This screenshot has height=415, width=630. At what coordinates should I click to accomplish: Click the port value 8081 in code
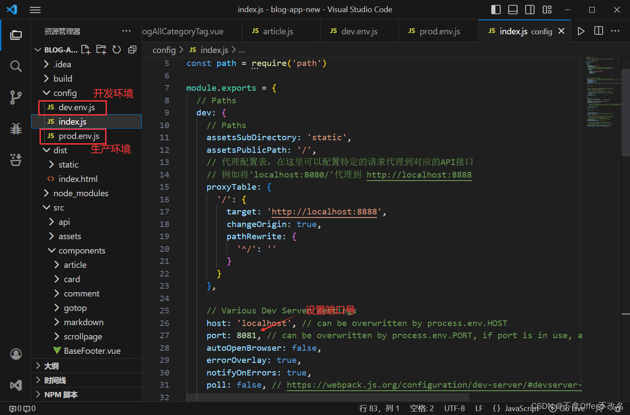click(246, 335)
